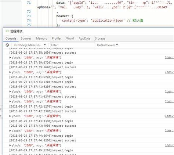Click line number 72 in the editor
Image resolution: width=174 pixels, height=155 pixels.
point(29,12)
